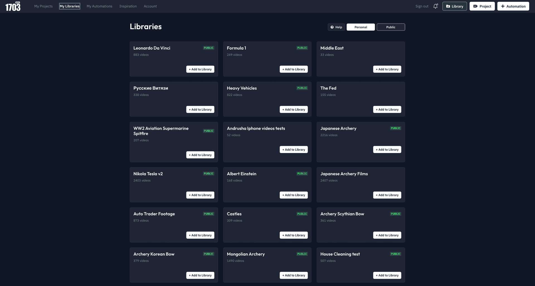
Task: Create a new Library from the header
Action: pyautogui.click(x=454, y=6)
